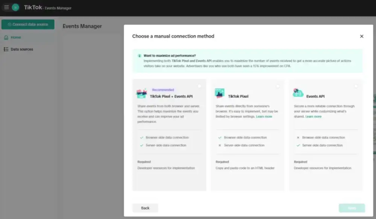This screenshot has height=219, width=376.
Task: Click the info icon in performance banner
Action: (139, 56)
